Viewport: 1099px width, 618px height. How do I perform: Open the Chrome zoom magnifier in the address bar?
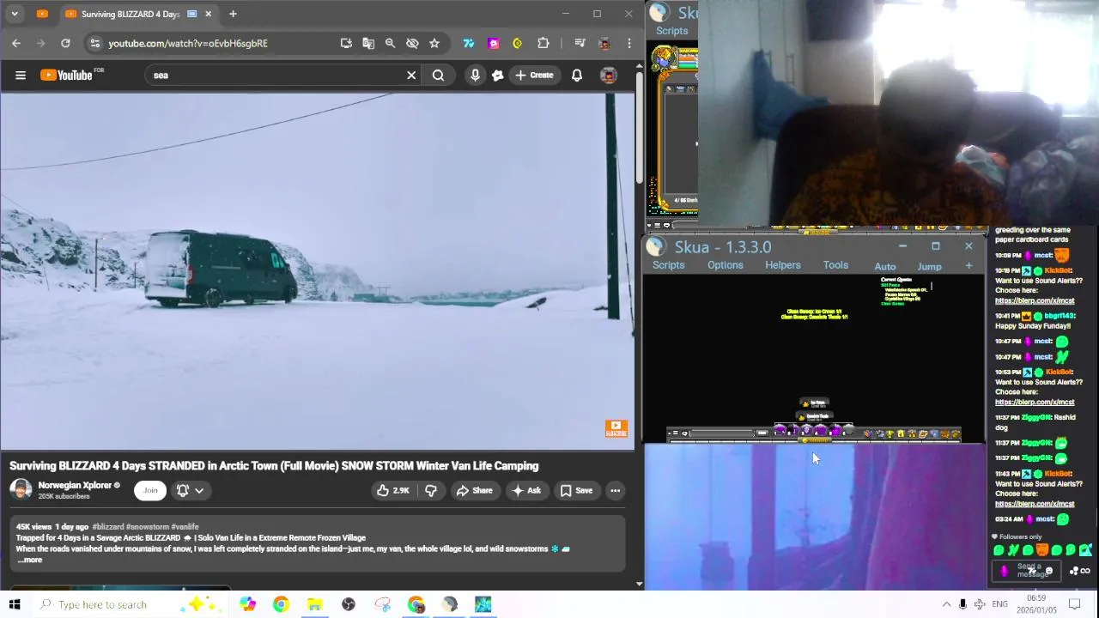point(390,43)
